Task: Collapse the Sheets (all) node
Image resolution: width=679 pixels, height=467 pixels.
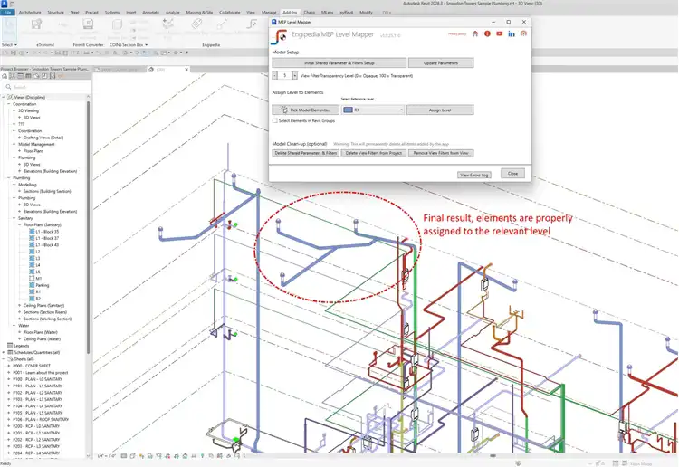Action: click(4, 358)
